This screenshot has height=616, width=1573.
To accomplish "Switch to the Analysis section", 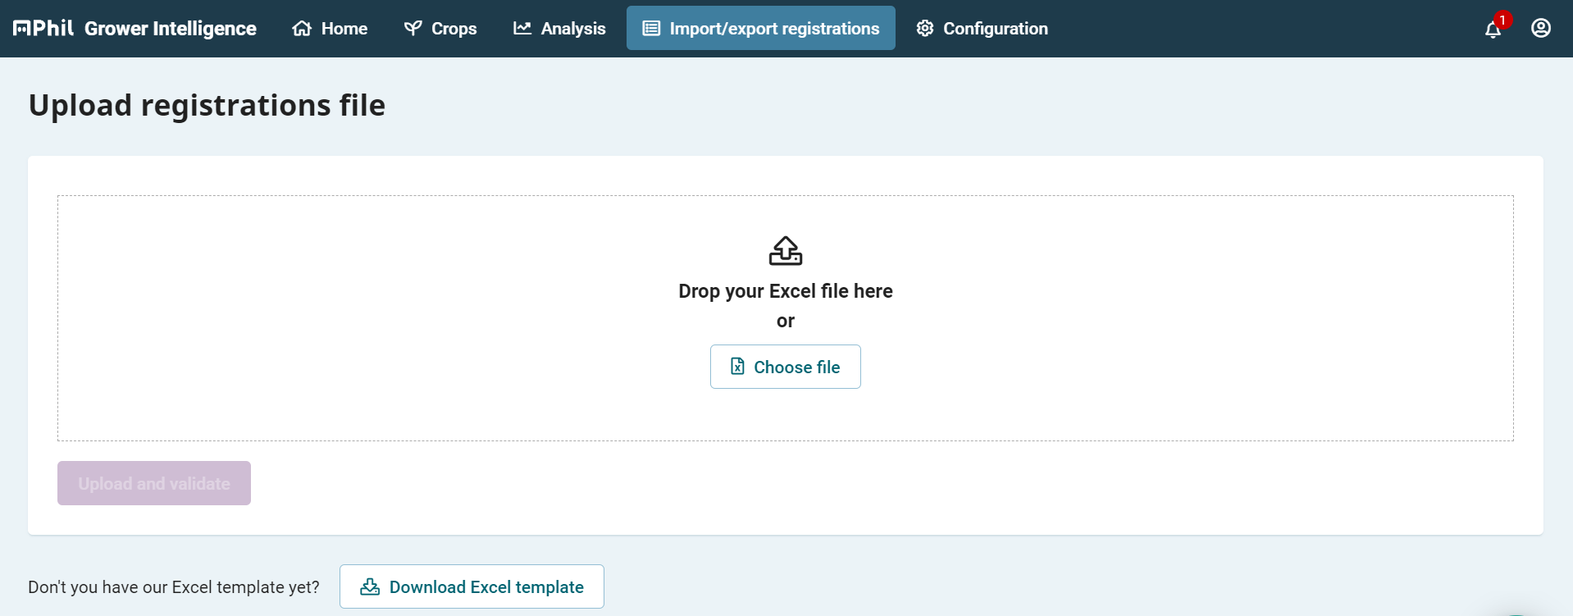I will click(x=559, y=29).
